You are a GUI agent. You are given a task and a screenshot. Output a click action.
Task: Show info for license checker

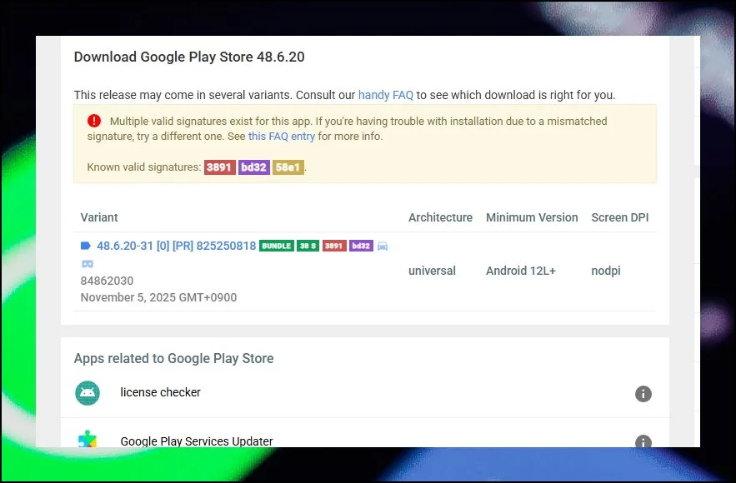point(643,394)
